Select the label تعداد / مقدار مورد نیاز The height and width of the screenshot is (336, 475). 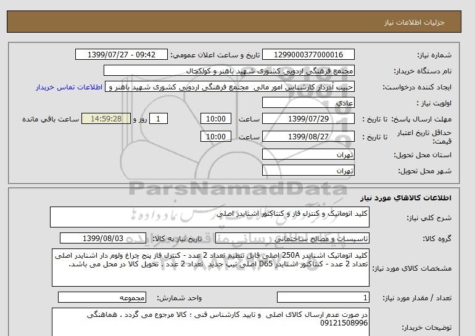coord(417,298)
